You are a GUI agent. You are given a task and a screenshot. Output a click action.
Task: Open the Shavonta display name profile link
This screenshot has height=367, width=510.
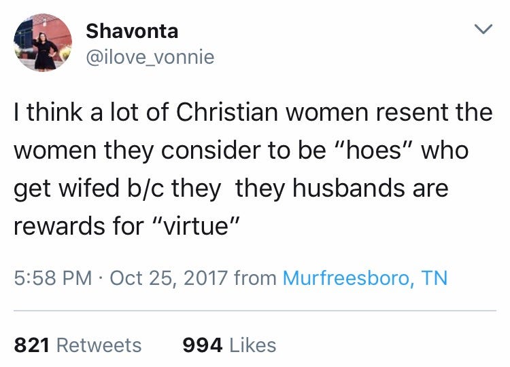[131, 31]
